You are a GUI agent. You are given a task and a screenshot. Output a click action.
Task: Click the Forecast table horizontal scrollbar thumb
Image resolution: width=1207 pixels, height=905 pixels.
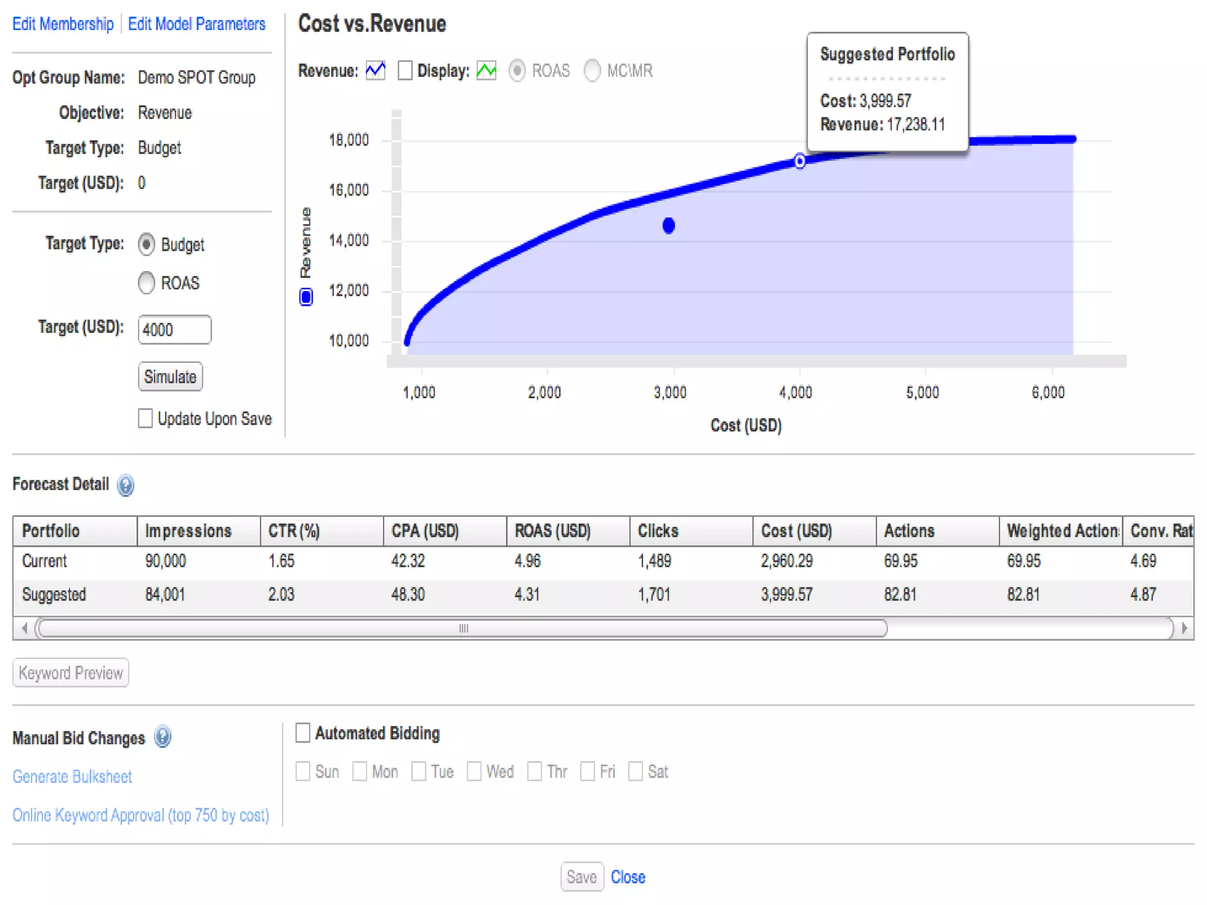pos(463,628)
